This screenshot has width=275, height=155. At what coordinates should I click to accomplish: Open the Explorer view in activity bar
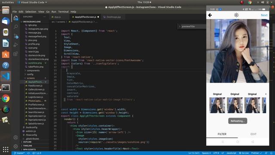(x=15, y=18)
